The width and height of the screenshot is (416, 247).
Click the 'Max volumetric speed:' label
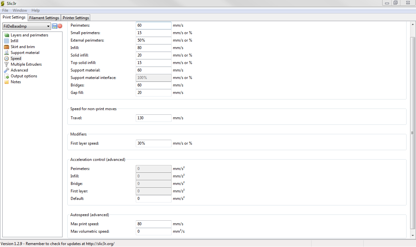90,231
